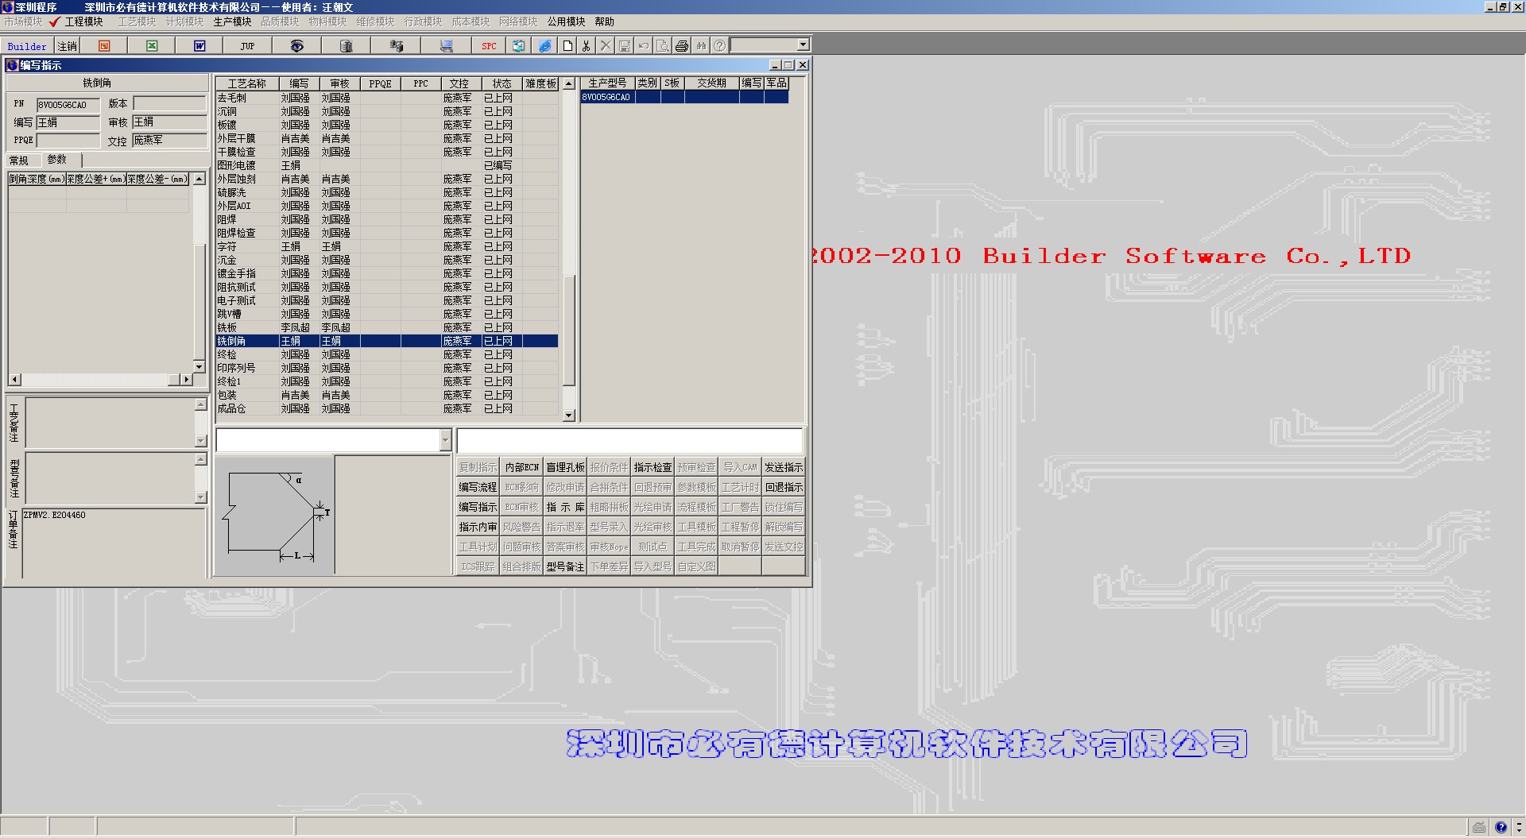Click the chamfer diagram thumbnail
The width and height of the screenshot is (1526, 839).
click(x=274, y=516)
